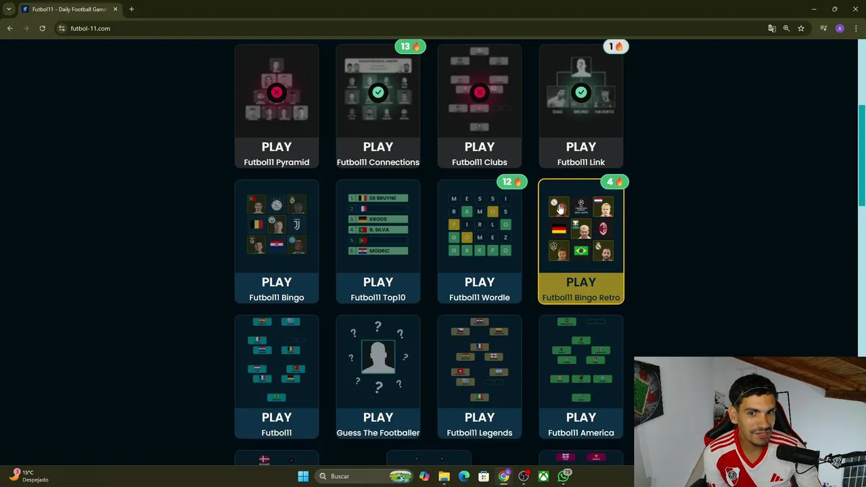Open the tab search dropdown arrow
The width and height of the screenshot is (866, 487).
pos(9,9)
